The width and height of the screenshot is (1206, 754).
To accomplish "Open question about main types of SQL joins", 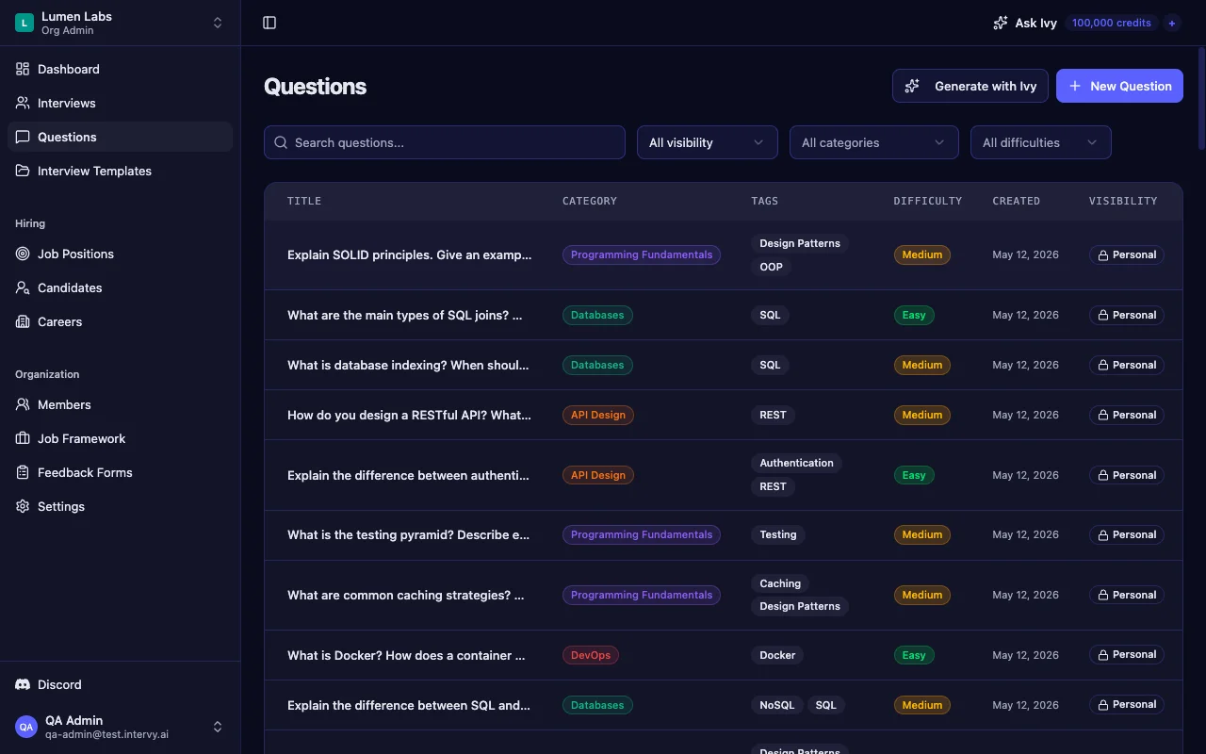I will click(x=405, y=315).
